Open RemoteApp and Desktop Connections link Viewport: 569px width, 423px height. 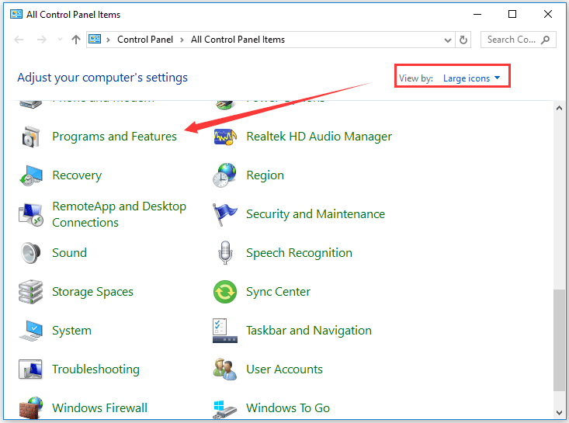(x=119, y=214)
